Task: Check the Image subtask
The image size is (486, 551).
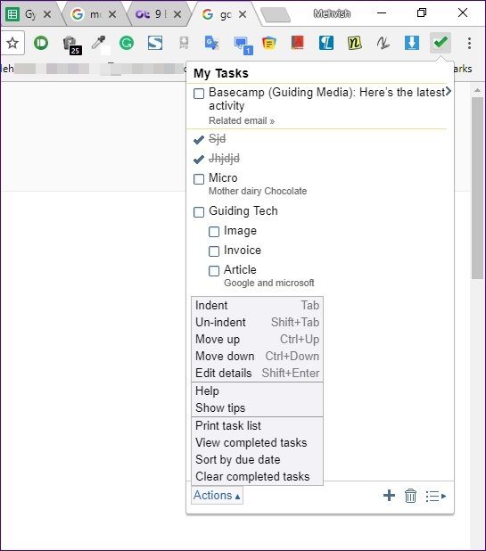Action: (214, 232)
